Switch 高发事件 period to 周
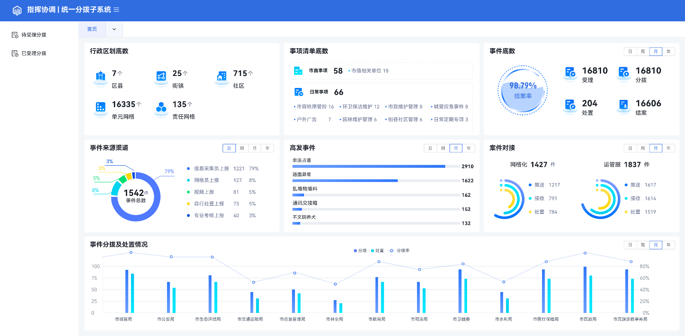 443,148
